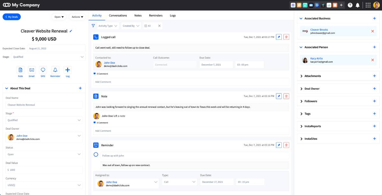
Task: Open Cleaver Brooks business link
Action: (x=319, y=30)
